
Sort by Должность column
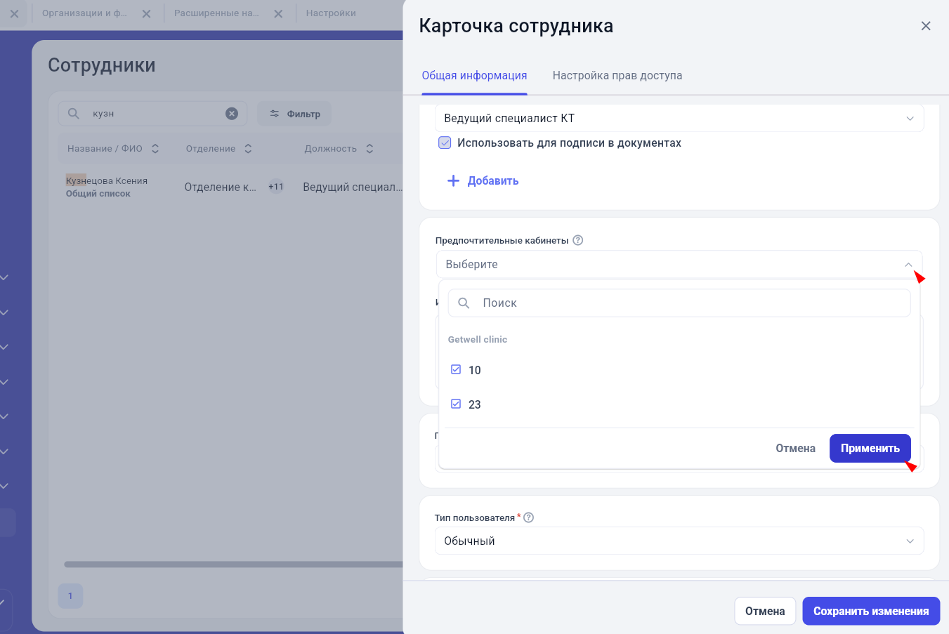pos(369,149)
